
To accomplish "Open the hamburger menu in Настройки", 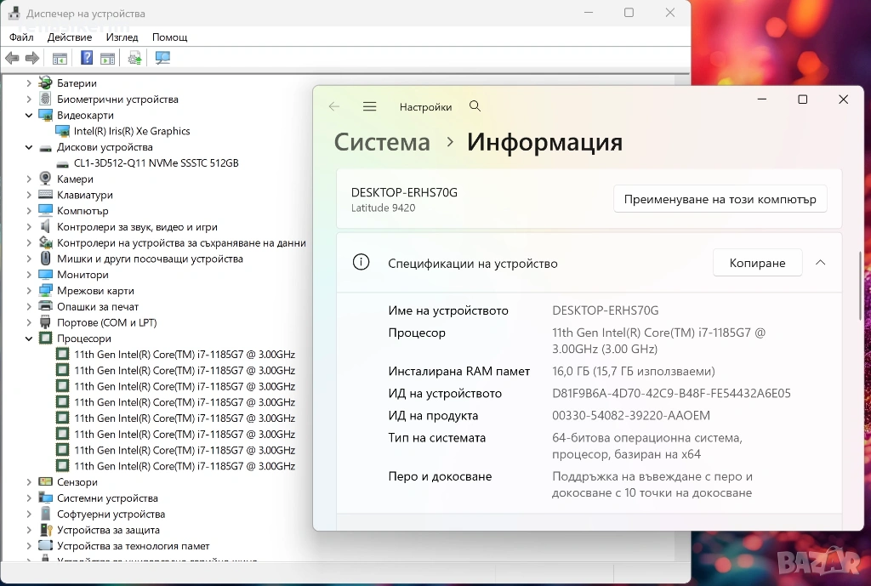I will [x=369, y=106].
